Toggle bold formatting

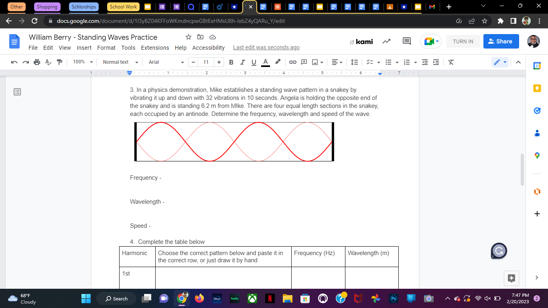(x=231, y=62)
